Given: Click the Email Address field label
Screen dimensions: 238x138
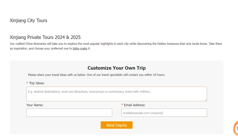Looking at the screenshot, I should click(x=135, y=105).
